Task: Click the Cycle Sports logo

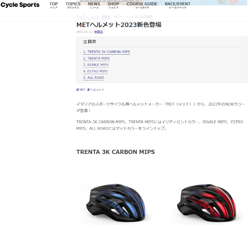Action: 20,5
